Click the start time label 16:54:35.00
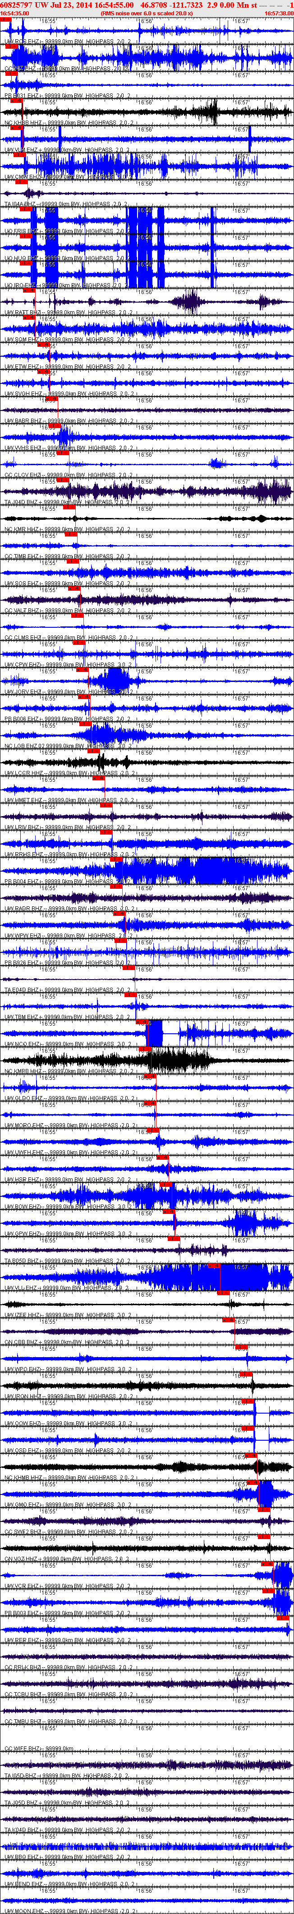The image size is (294, 1914). pos(15,14)
